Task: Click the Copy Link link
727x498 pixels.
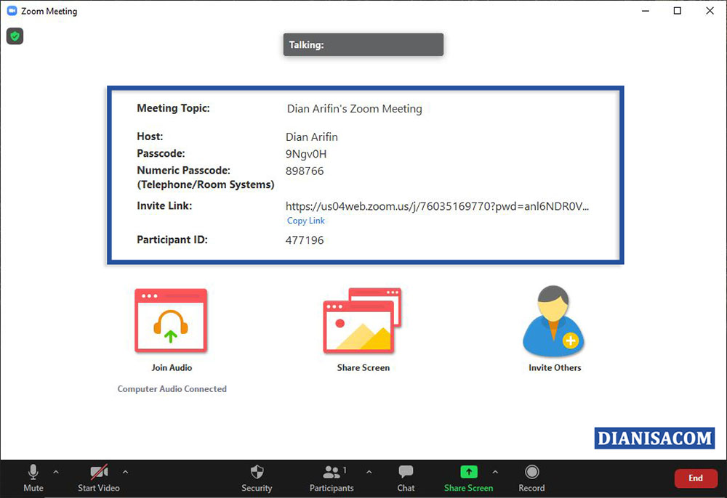Action: [x=306, y=221]
